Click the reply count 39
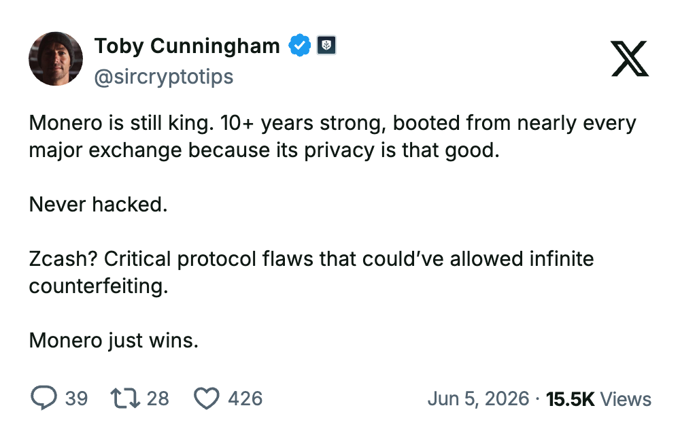680x442 pixels. click(76, 398)
